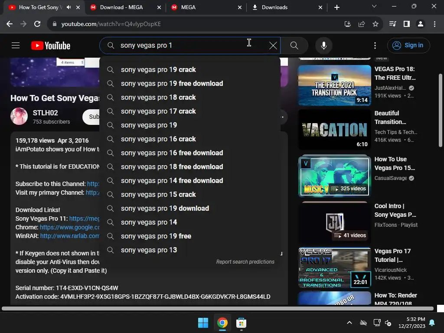Click the install app icon in address bar
Image resolution: width=444 pixels, height=333 pixels.
click(x=348, y=24)
